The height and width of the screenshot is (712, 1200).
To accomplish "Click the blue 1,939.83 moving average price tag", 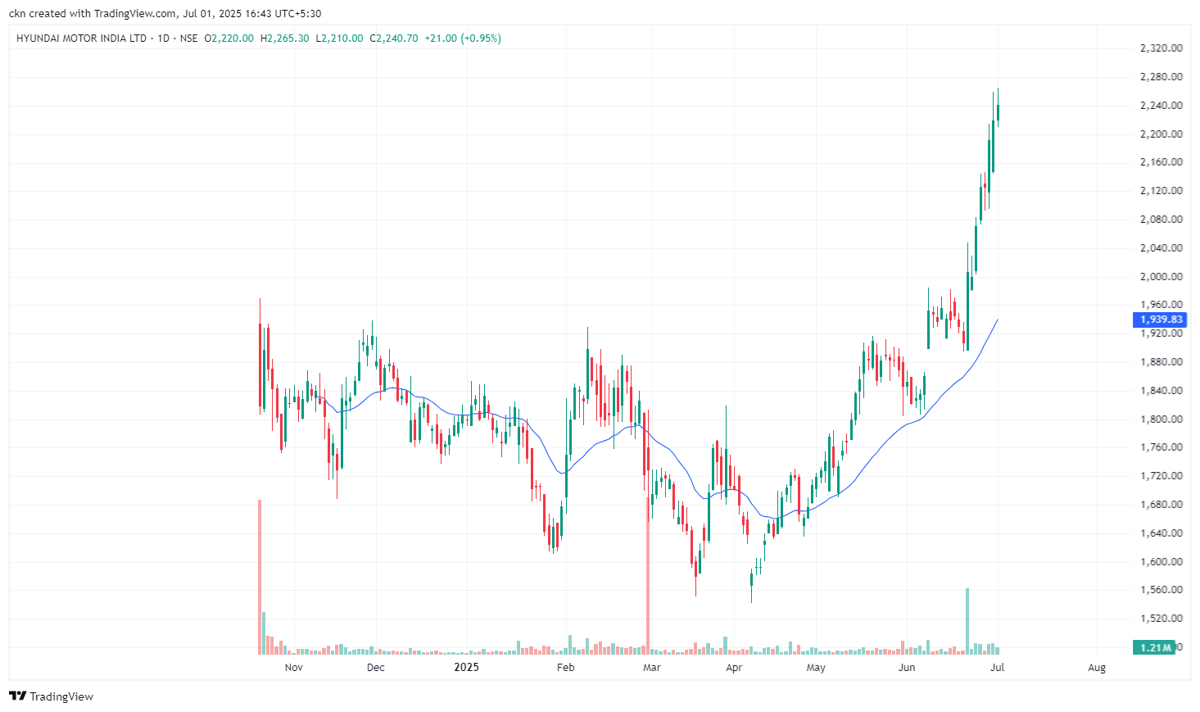I will 1161,320.
